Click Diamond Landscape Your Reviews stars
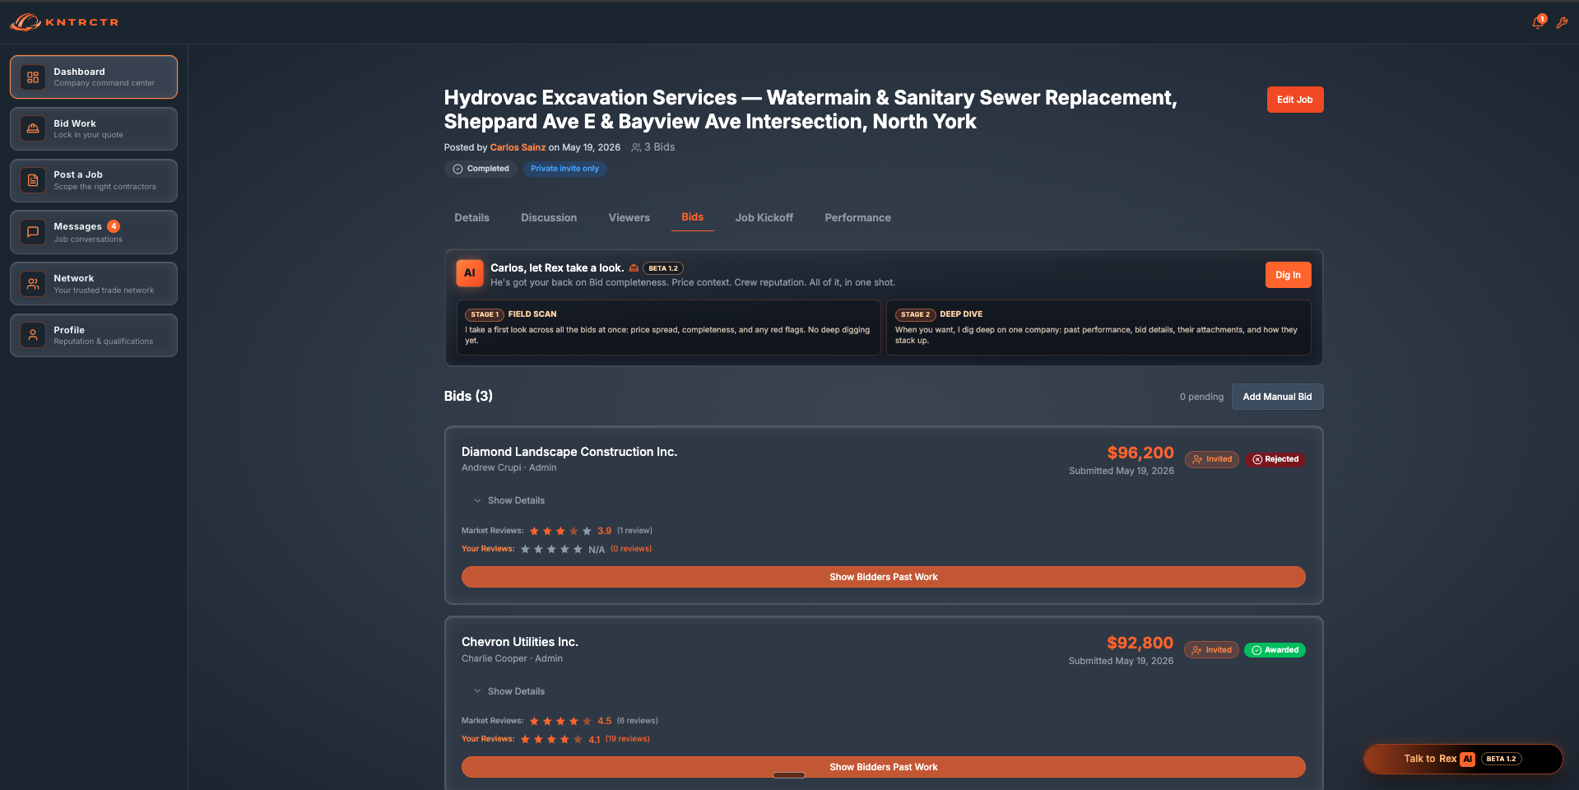Screen dimensions: 1579x790 click(x=551, y=549)
